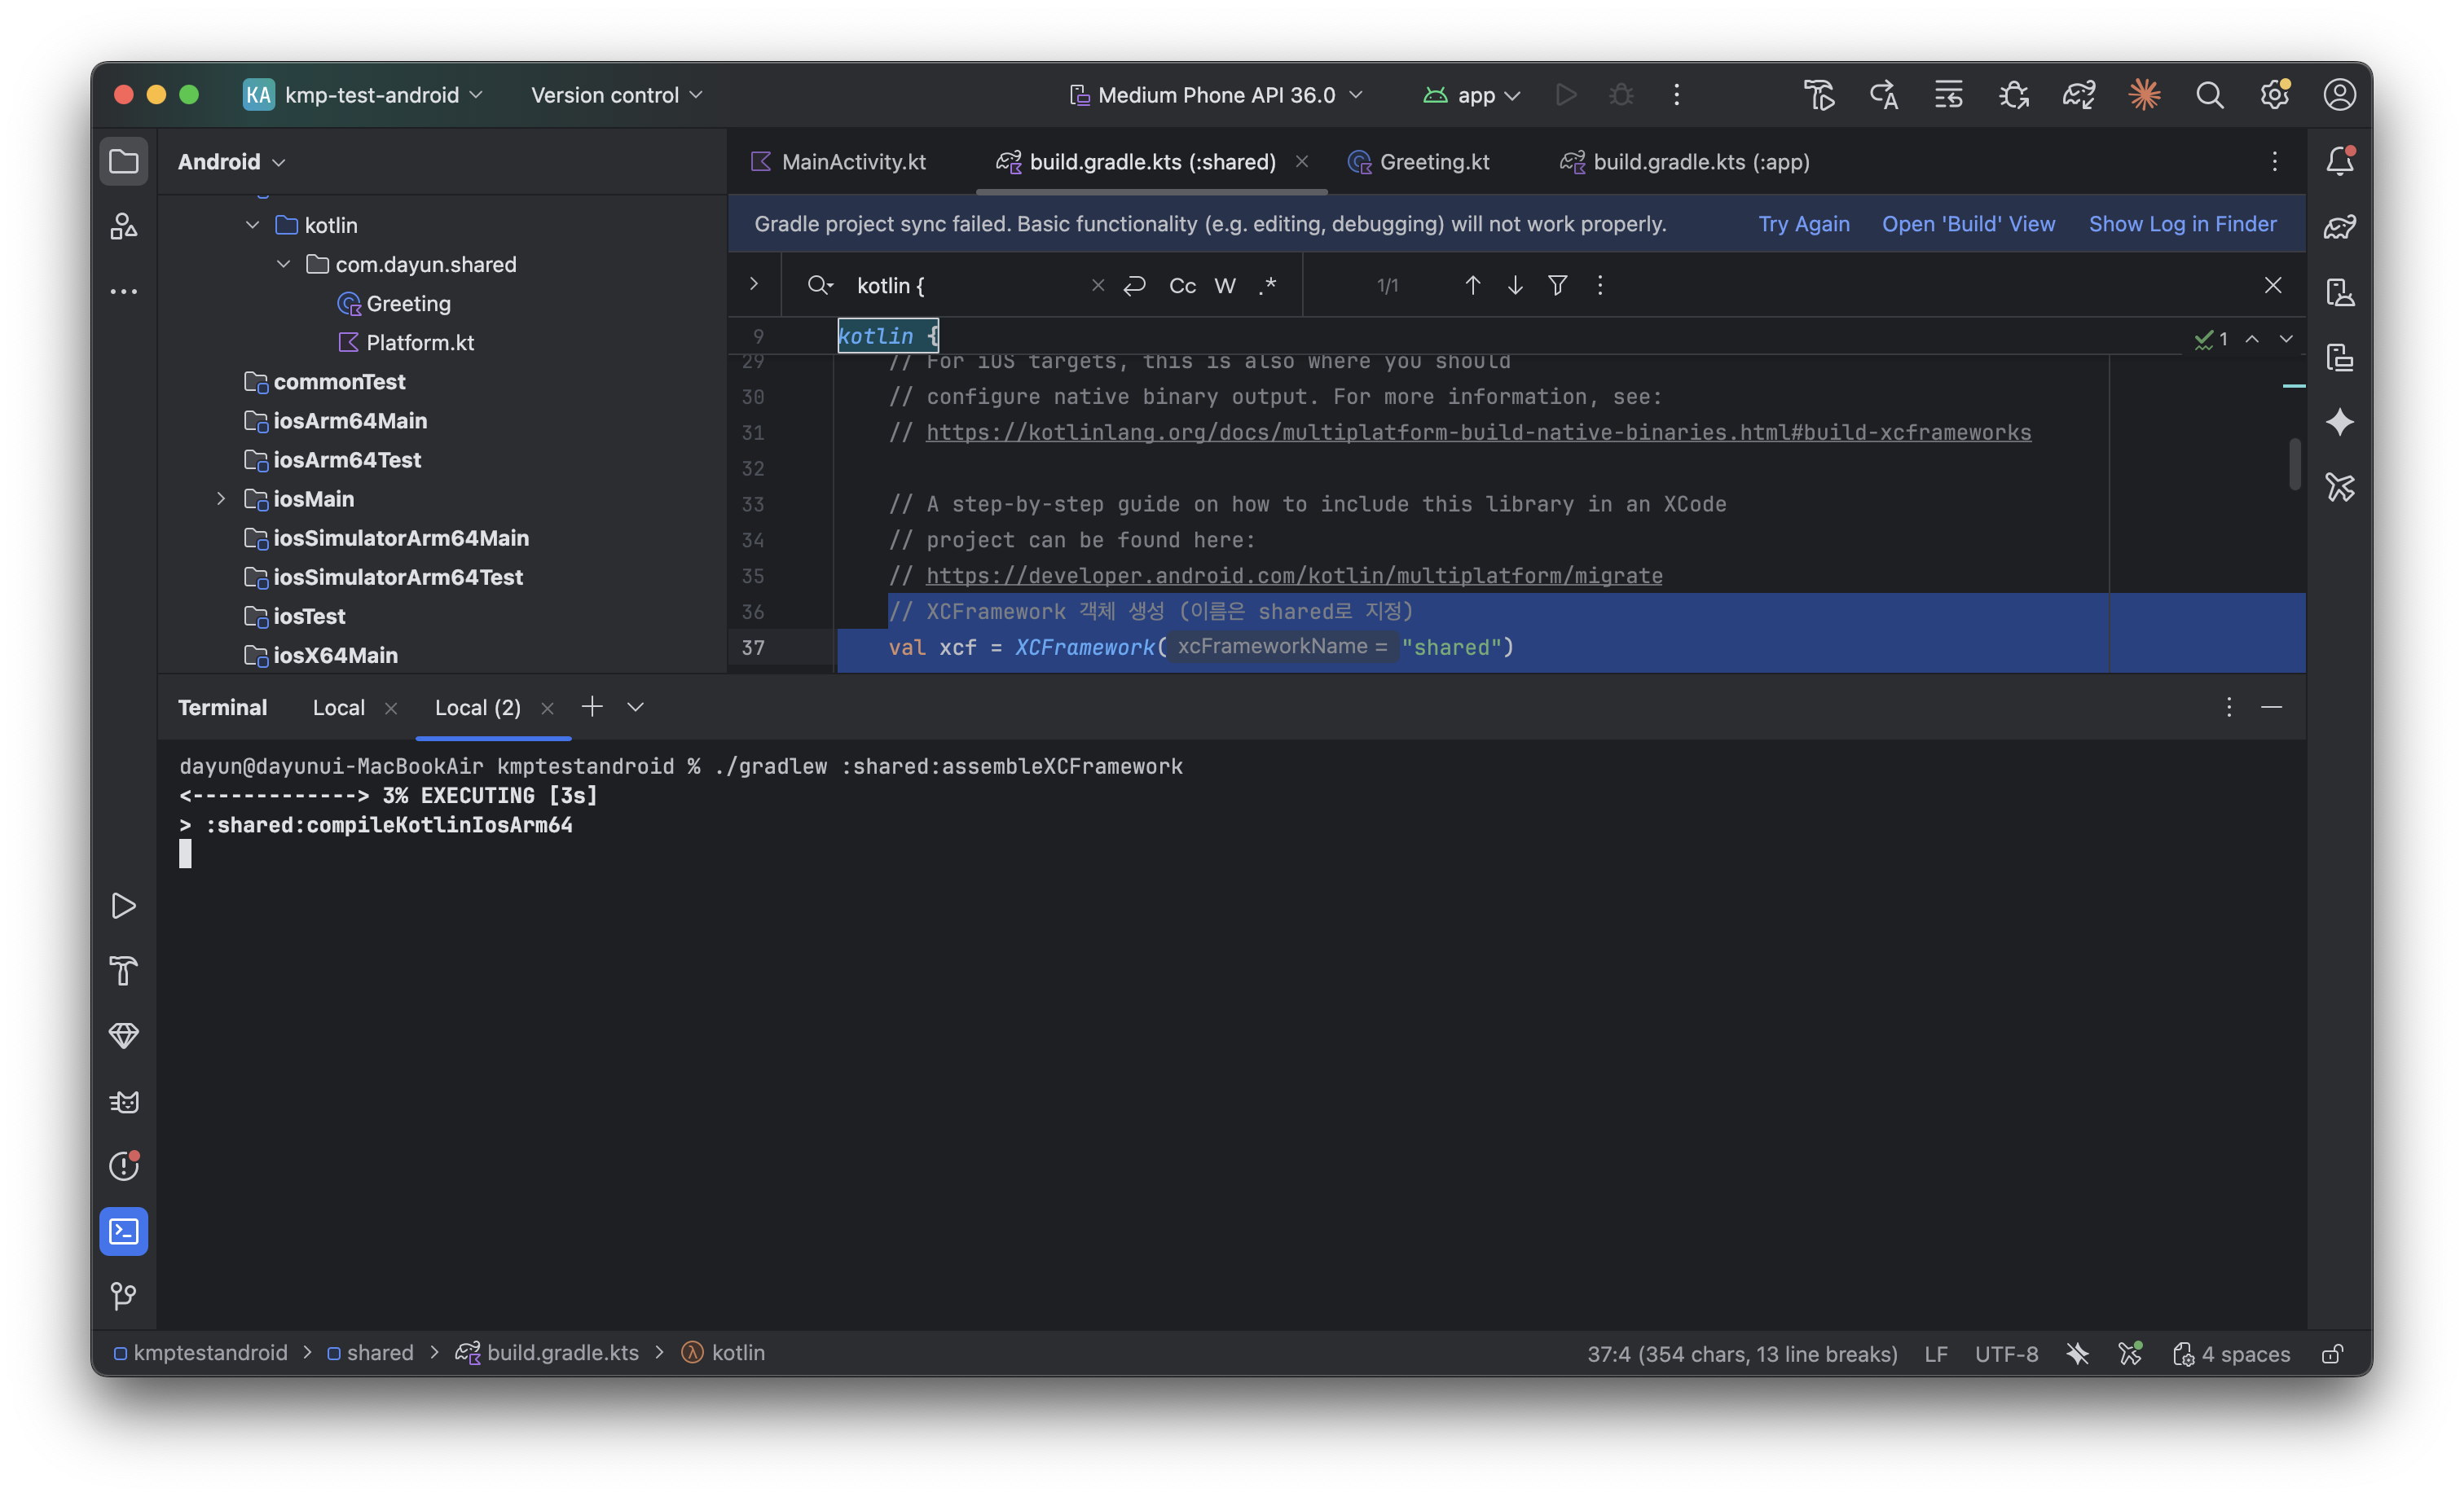
Task: Open the Build hammer tool window
Action: 123,970
